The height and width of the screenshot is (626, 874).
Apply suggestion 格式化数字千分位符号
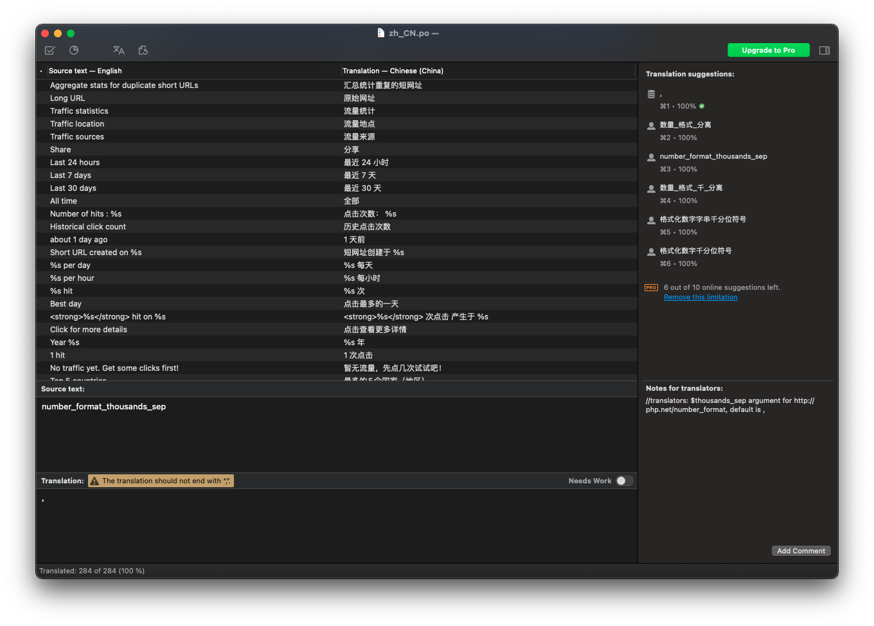click(x=695, y=251)
